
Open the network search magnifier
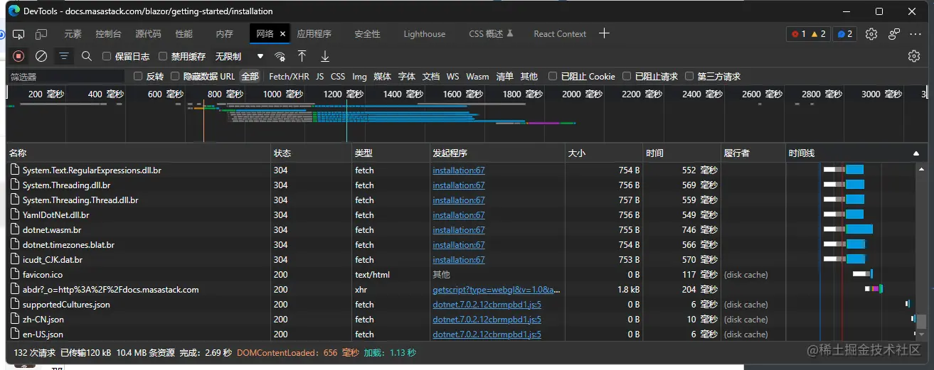click(87, 56)
